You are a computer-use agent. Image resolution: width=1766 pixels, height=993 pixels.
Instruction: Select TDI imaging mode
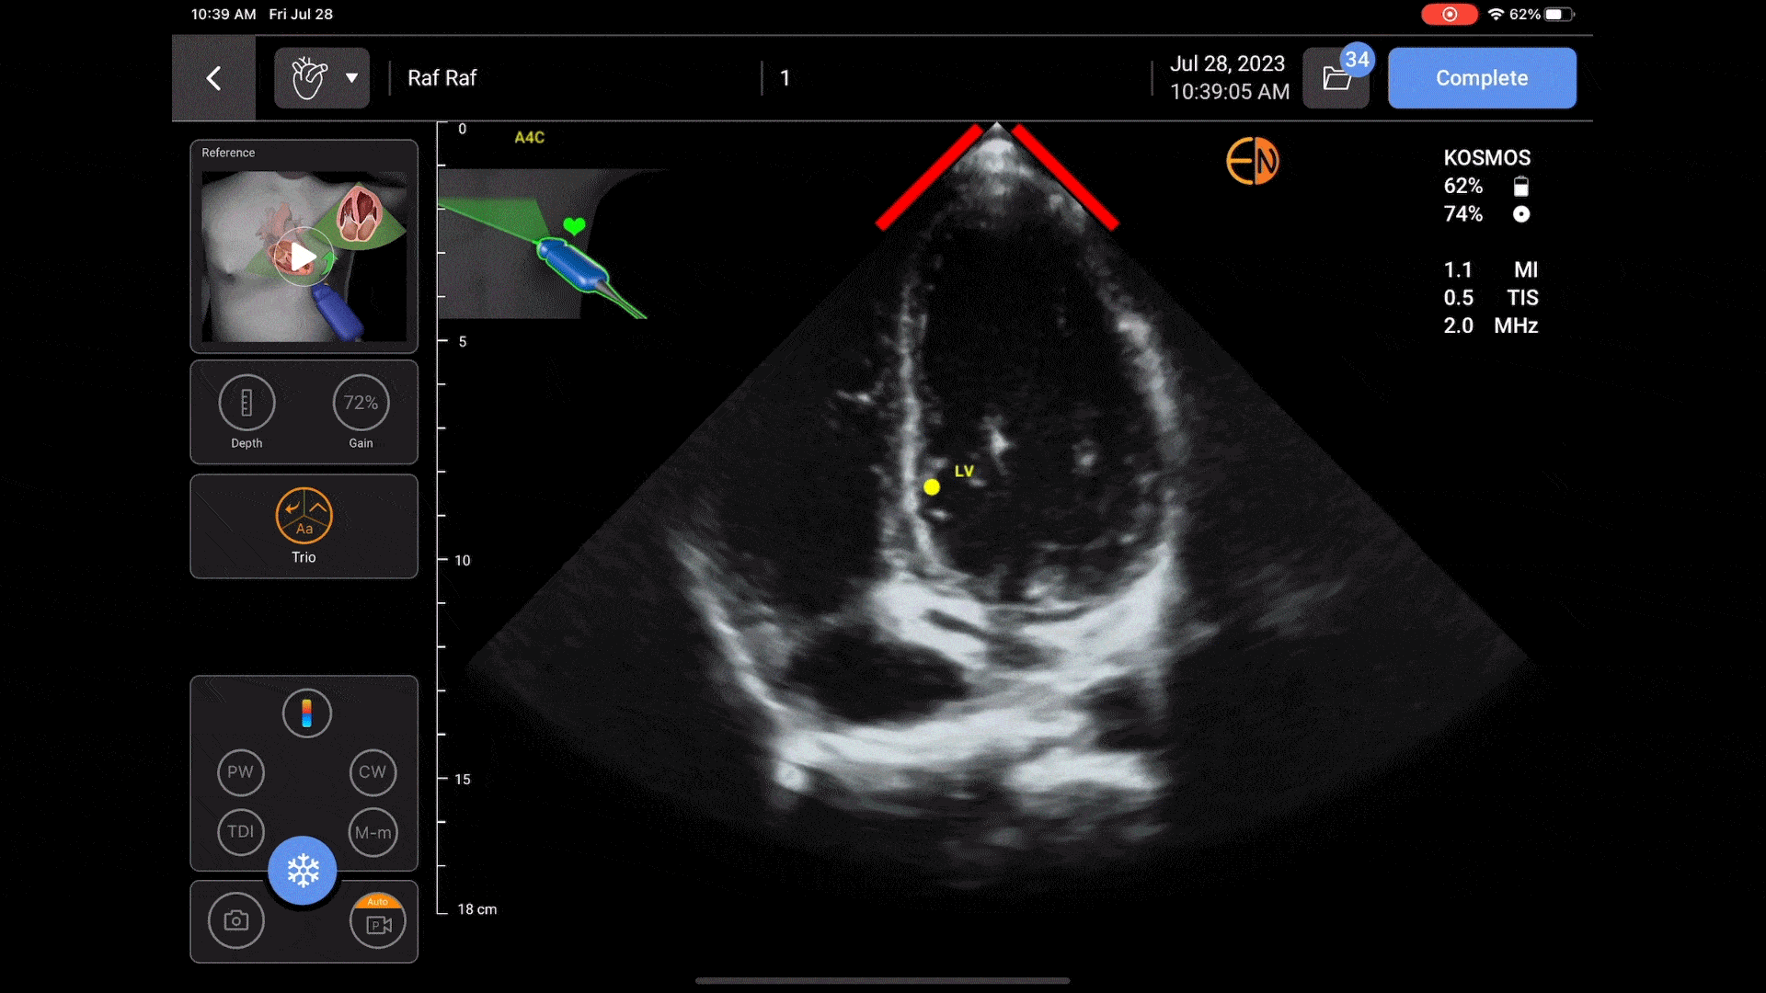click(240, 831)
